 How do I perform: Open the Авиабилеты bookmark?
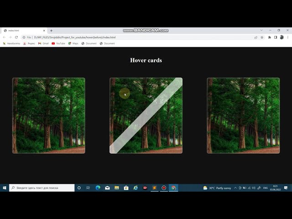11,43
